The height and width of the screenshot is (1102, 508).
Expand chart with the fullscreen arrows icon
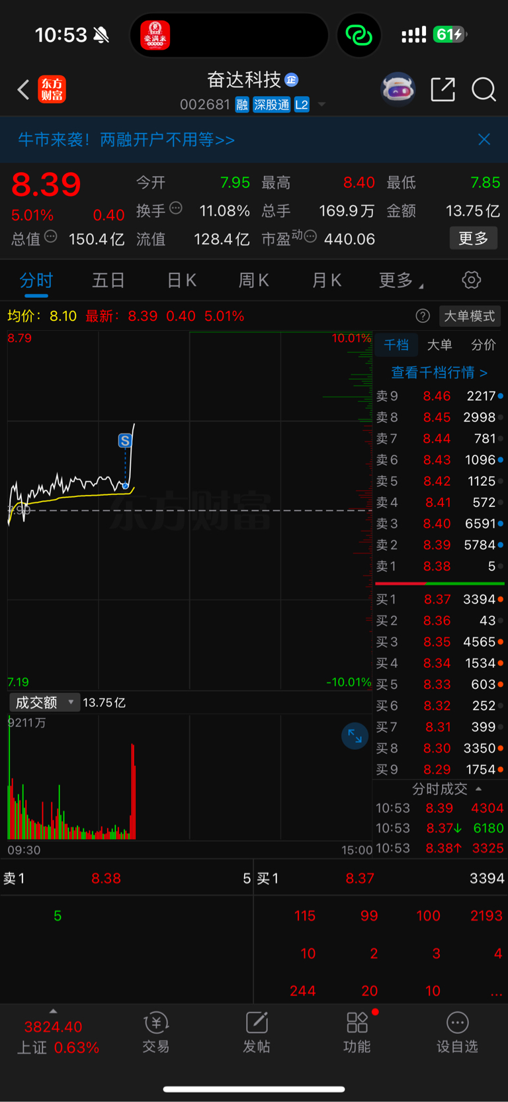click(x=355, y=736)
